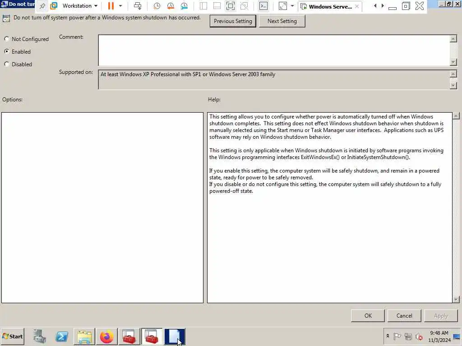
Task: Show the sidebar library panel icon
Action: pyautogui.click(x=203, y=6)
